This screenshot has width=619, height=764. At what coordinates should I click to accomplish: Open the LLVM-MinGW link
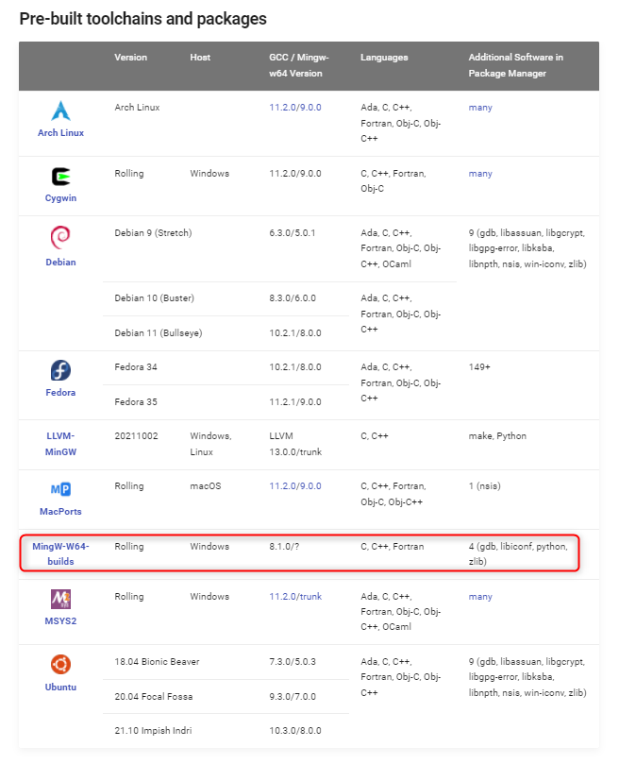pos(61,444)
